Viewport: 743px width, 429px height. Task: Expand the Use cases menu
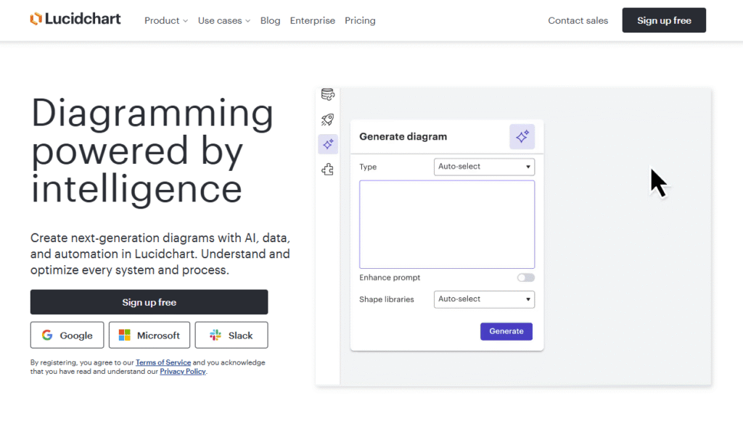(223, 20)
